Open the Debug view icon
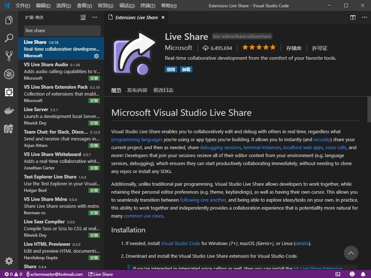 [x=9, y=74]
